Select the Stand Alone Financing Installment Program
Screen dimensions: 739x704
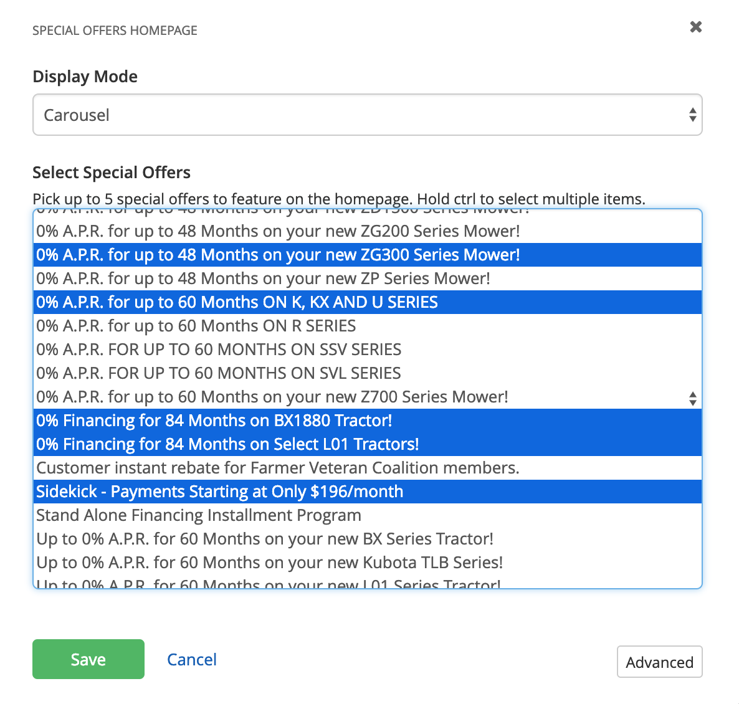click(x=367, y=515)
